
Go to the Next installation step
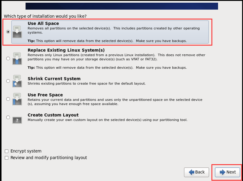pos(227,172)
